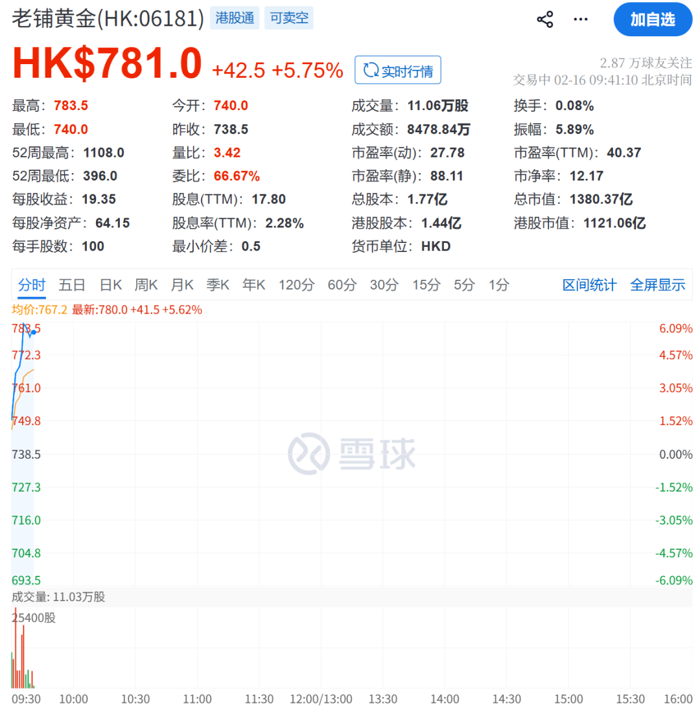700x710 pixels.
Task: Select the 5分 interval tab
Action: pos(465,285)
